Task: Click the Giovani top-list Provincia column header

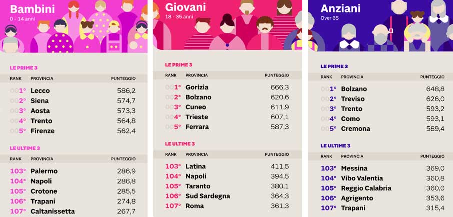Action: [x=197, y=75]
